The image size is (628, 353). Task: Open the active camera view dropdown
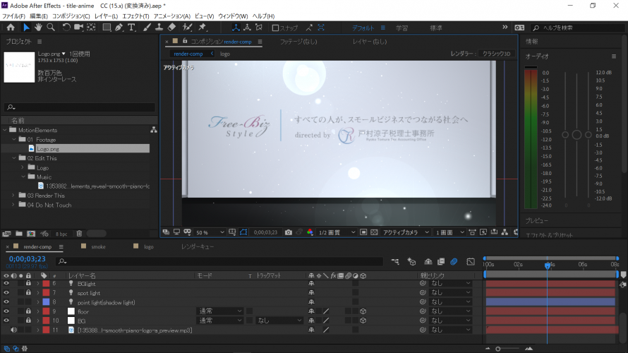point(405,232)
